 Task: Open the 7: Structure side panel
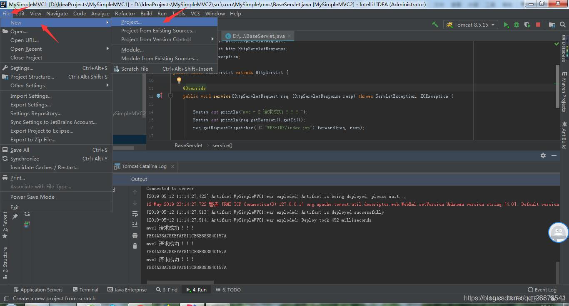pos(5,262)
